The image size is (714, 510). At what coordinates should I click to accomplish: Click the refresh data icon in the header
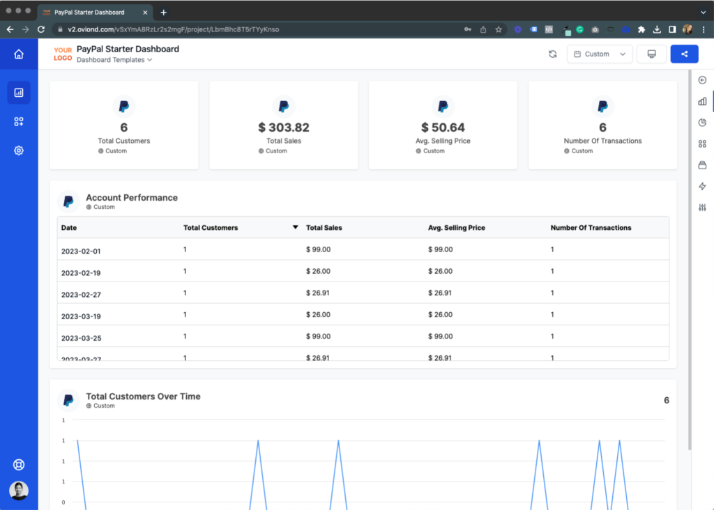552,54
